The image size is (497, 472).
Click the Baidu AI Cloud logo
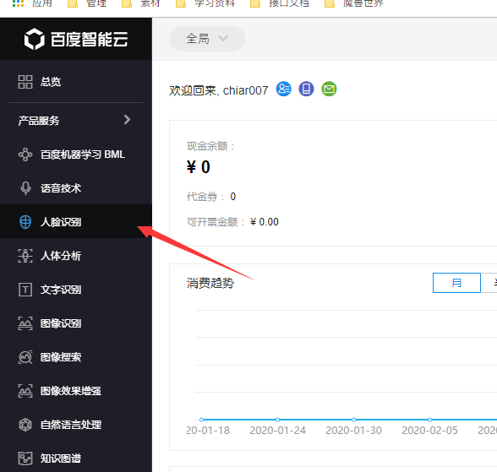click(x=76, y=39)
